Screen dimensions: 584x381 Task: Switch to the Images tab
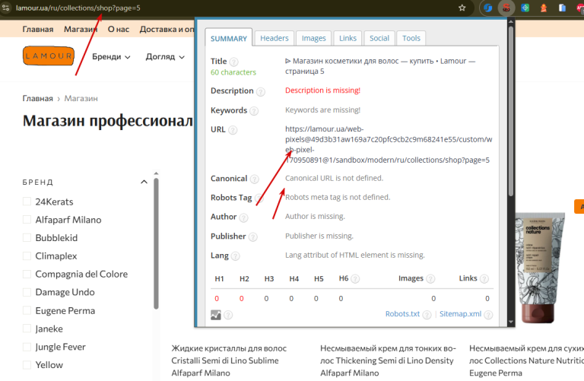click(x=313, y=38)
